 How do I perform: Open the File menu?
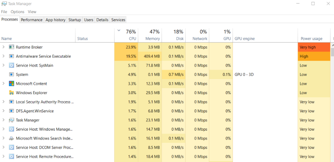point(4,12)
